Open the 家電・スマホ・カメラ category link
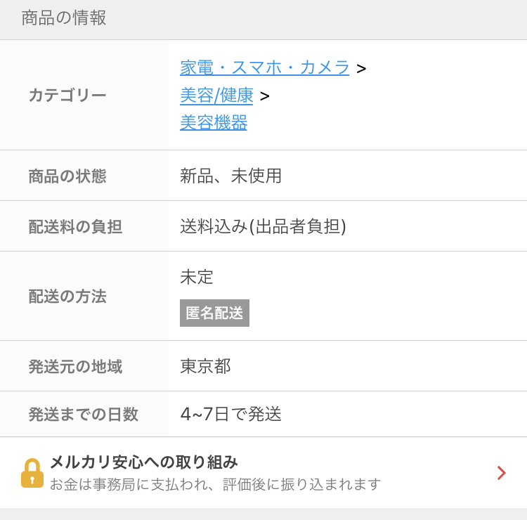527x520 pixels. [265, 67]
